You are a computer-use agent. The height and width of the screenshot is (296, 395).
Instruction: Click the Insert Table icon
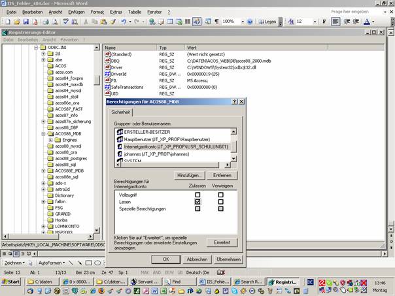tap(170, 22)
